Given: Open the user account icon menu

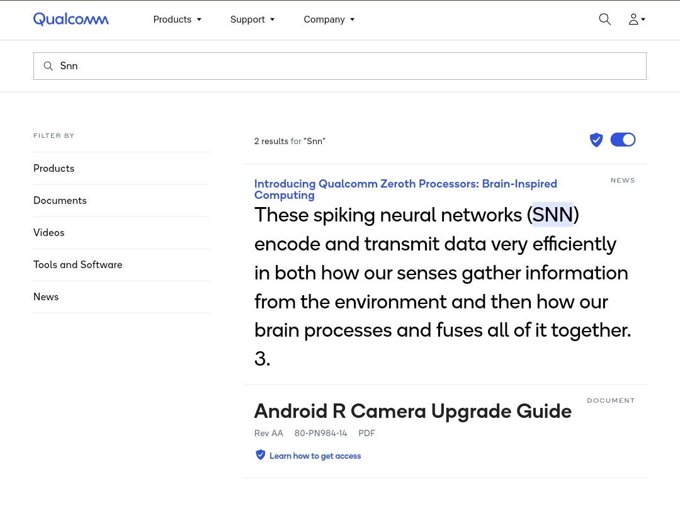Looking at the screenshot, I should click(x=637, y=19).
